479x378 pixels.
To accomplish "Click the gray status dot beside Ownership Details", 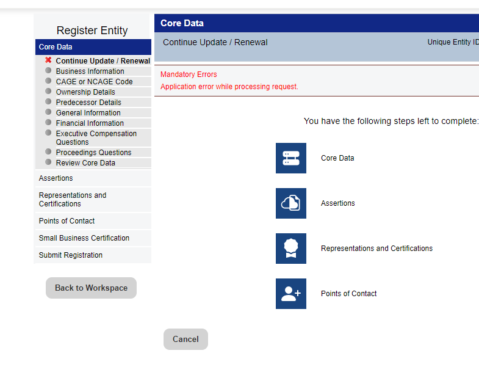I will tap(48, 91).
